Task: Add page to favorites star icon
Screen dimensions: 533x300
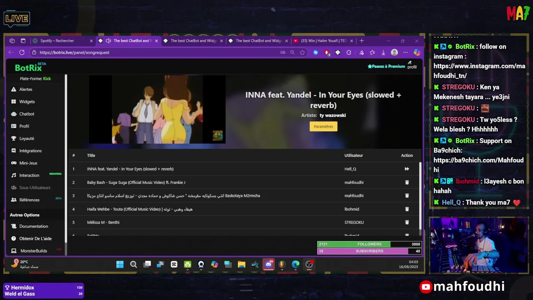Action: click(302, 52)
